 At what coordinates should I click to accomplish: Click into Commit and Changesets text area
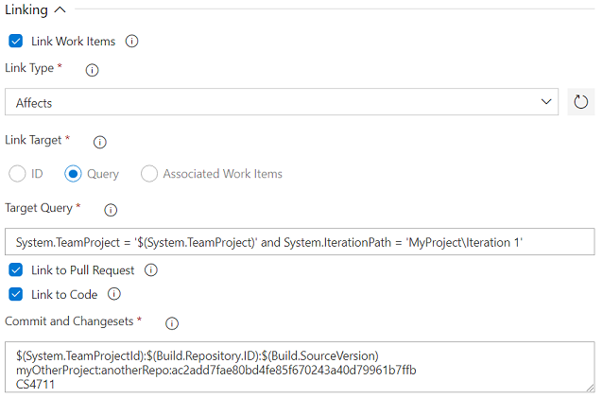(300, 367)
